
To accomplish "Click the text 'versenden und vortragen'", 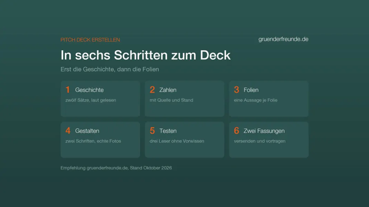I will 259,141.
